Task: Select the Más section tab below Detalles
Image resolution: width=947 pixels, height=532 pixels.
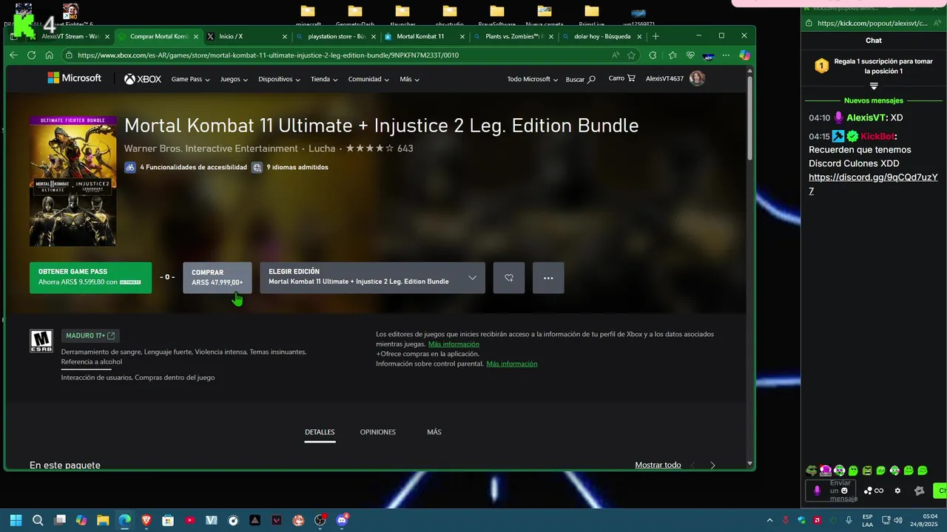Action: (x=434, y=432)
